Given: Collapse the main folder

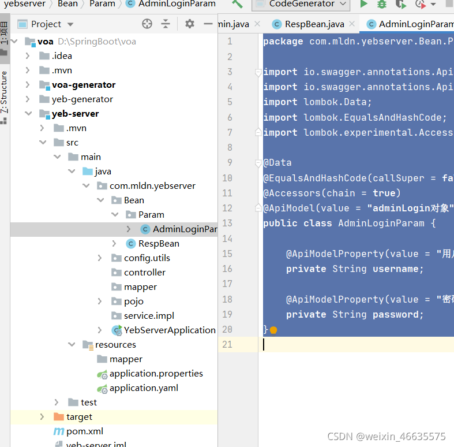Looking at the screenshot, I should tap(57, 157).
